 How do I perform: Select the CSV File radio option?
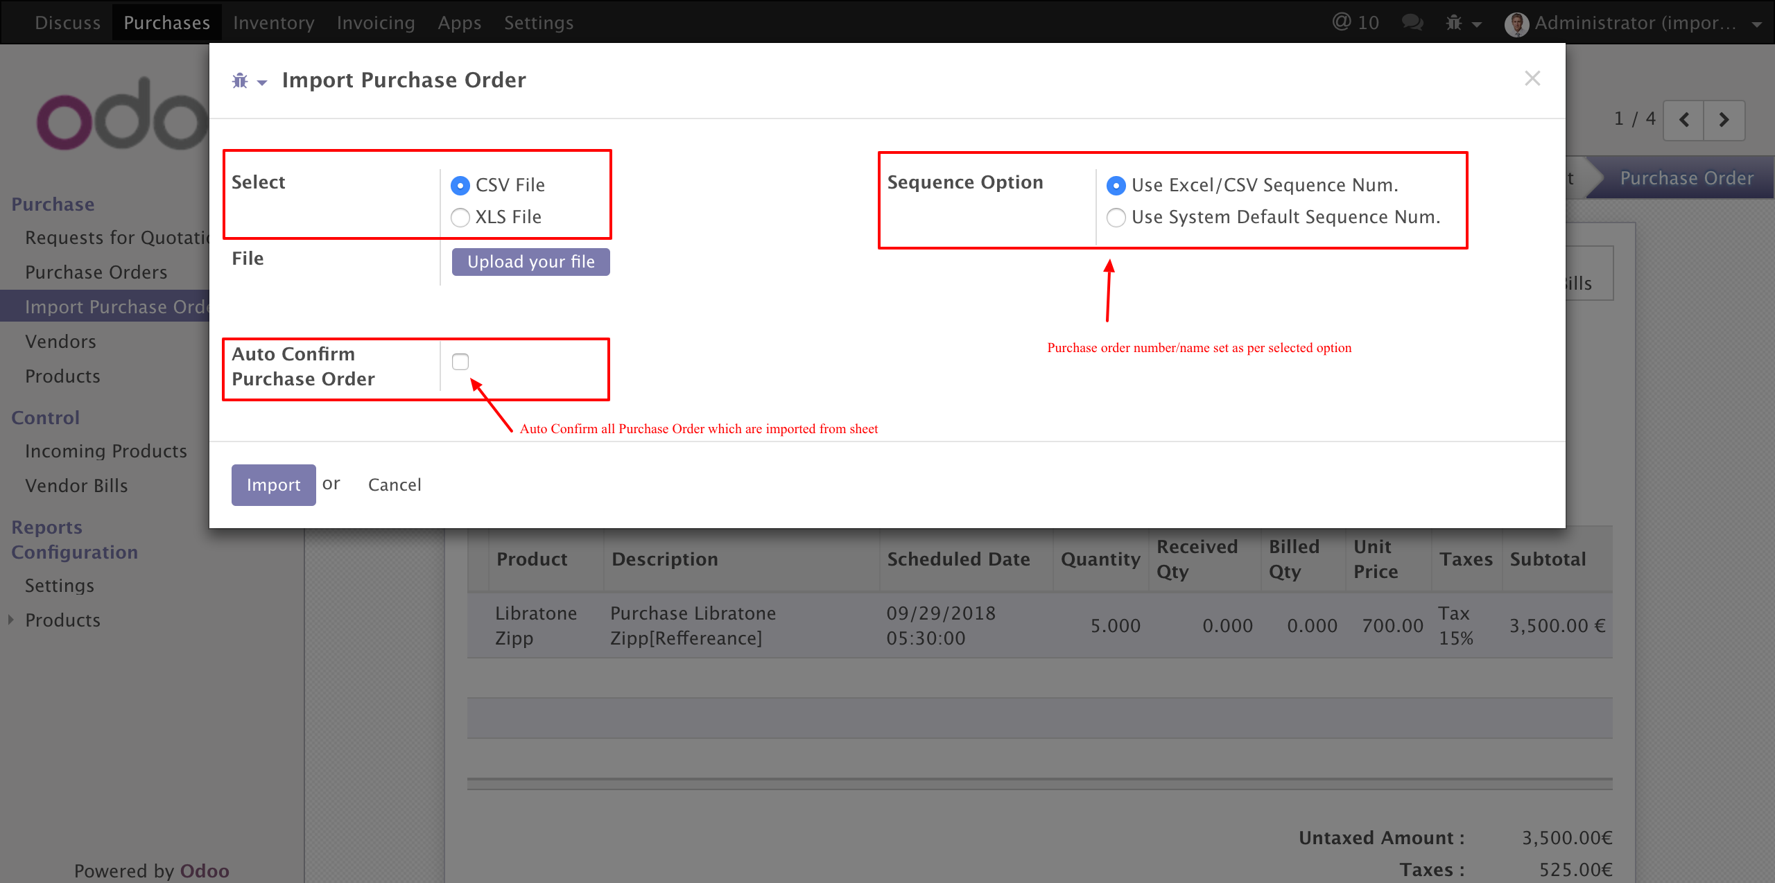pyautogui.click(x=460, y=186)
